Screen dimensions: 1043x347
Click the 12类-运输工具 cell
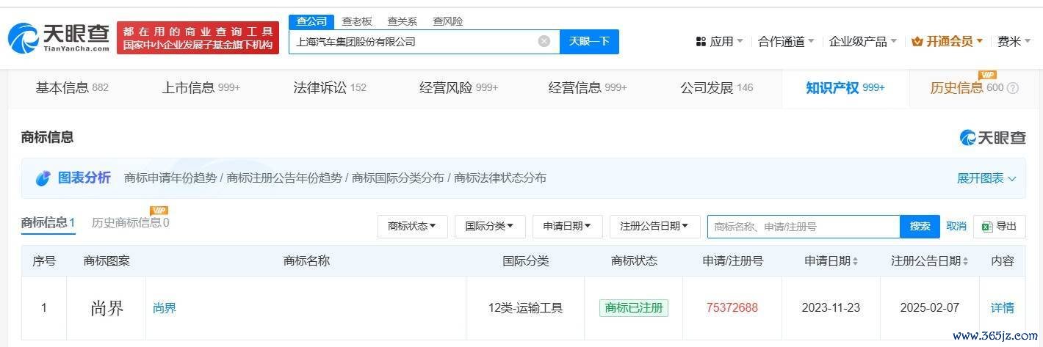(x=525, y=308)
